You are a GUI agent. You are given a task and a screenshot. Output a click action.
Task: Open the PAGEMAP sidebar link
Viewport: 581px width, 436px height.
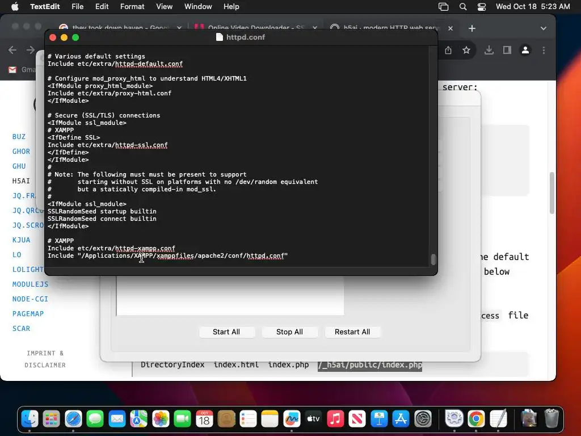[x=28, y=314]
